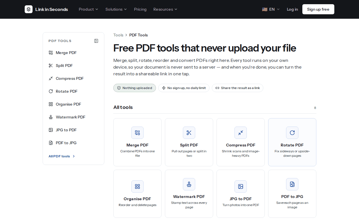Open the Pricing page
The height and width of the screenshot is (224, 359).
pyautogui.click(x=140, y=9)
